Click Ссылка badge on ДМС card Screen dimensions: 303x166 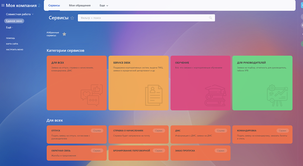(x=221, y=130)
